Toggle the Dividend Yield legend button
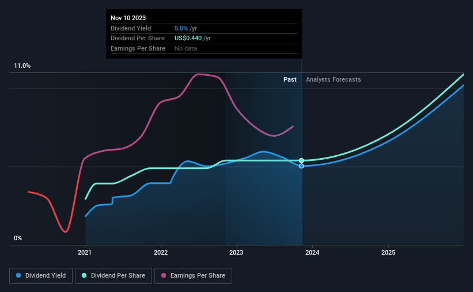 coord(41,276)
